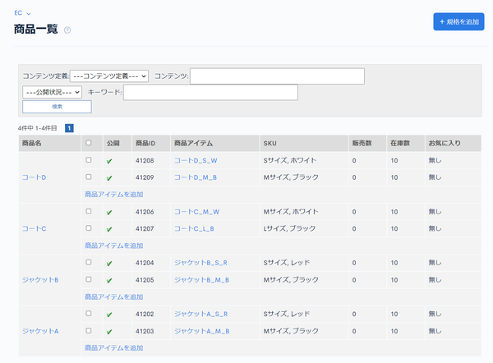Screen dimensions: 493x363
Task: Check the checkbox for item 41209
Action: point(89,177)
